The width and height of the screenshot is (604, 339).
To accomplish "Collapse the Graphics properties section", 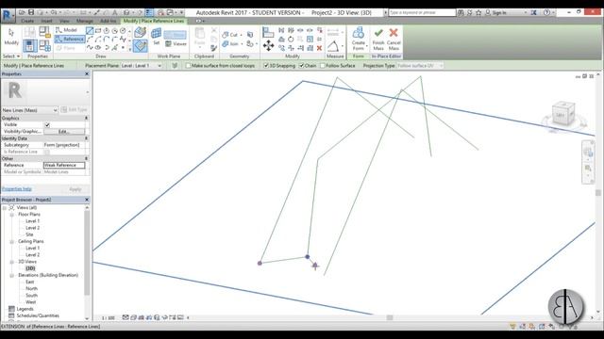I will click(x=86, y=118).
